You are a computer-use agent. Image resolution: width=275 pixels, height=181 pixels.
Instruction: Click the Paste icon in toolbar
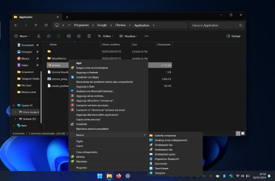pyautogui.click(x=59, y=36)
